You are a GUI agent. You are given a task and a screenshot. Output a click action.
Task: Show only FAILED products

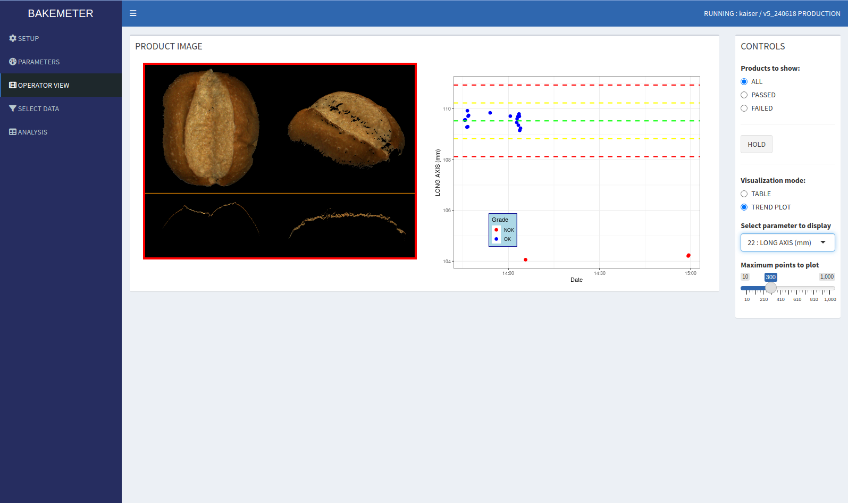click(744, 108)
